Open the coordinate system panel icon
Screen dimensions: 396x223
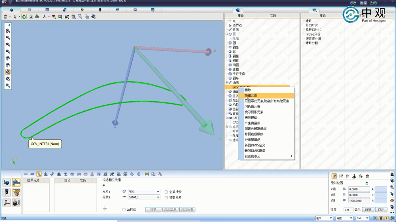point(7,203)
